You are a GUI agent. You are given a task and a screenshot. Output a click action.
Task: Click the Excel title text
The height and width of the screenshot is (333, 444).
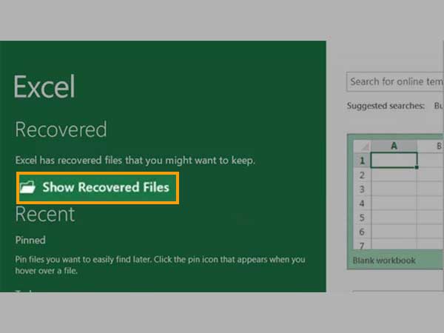click(44, 87)
